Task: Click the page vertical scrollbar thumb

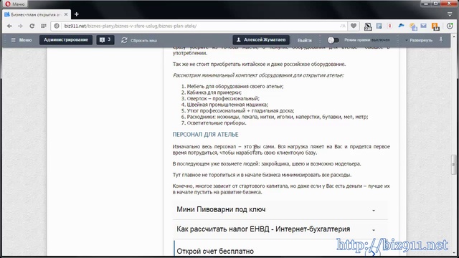Action: tap(454, 164)
